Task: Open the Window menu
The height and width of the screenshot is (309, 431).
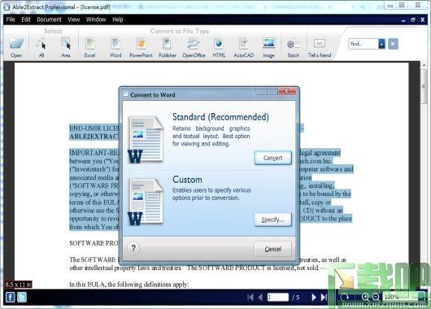Action: tap(96, 20)
